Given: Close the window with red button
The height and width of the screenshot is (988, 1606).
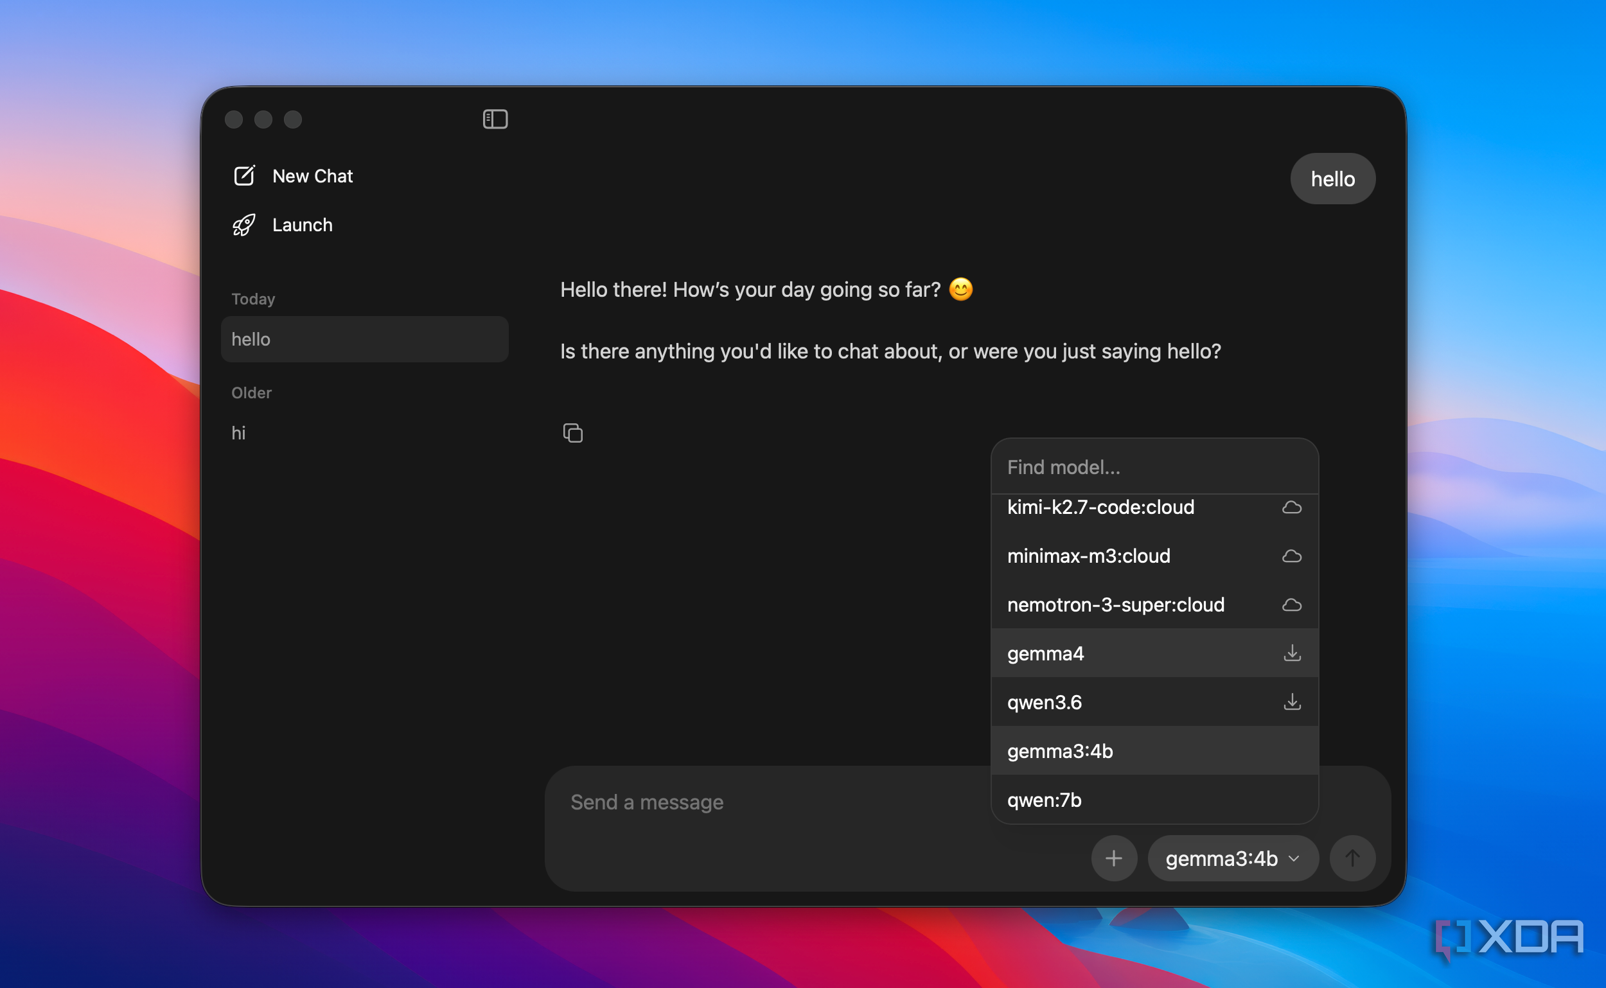Looking at the screenshot, I should (x=234, y=119).
